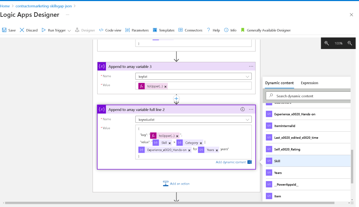Click the 100% zoom level indicator
Screen dimensions: 359x207
pos(338,43)
